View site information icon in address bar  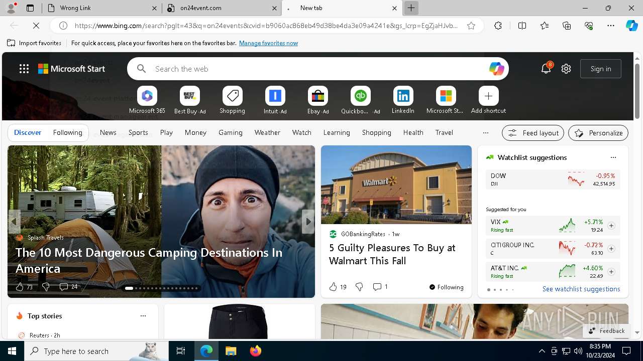(63, 26)
